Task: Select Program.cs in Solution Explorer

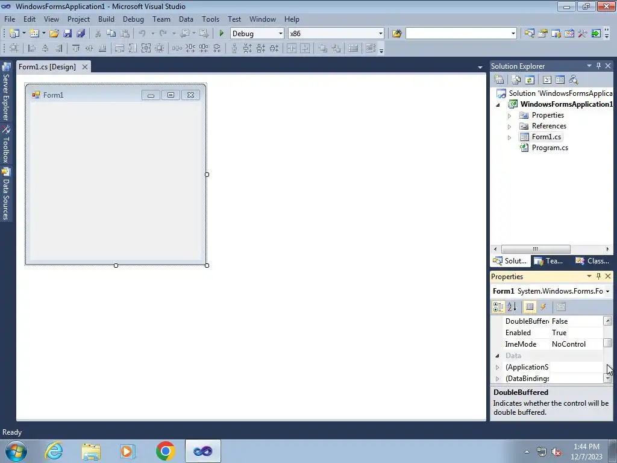Action: click(x=550, y=148)
